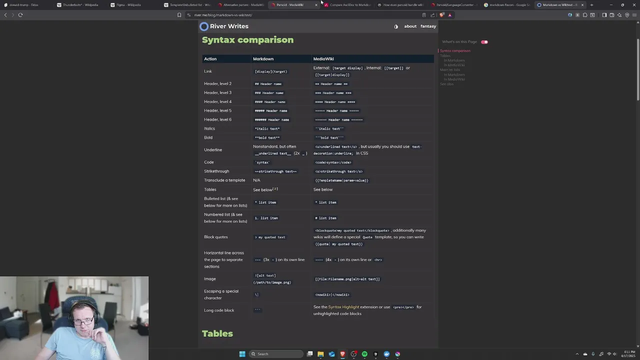640x360 pixels.
Task: Jump to See also in page outline
Action: pyautogui.click(x=446, y=84)
